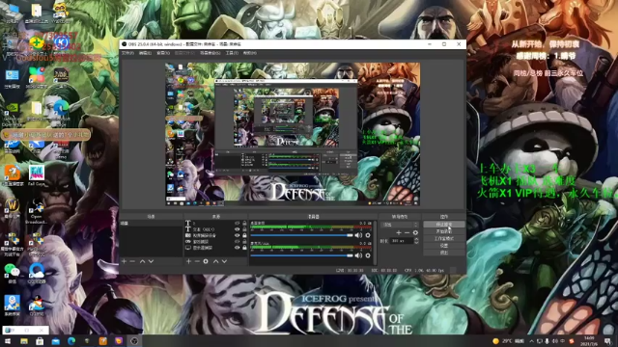Hide the 视频捕获设备 source
This screenshot has width=618, height=347.
tap(237, 235)
